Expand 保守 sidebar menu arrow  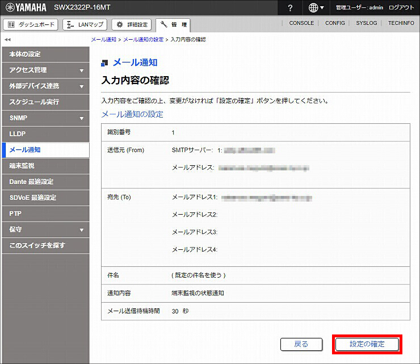point(82,230)
